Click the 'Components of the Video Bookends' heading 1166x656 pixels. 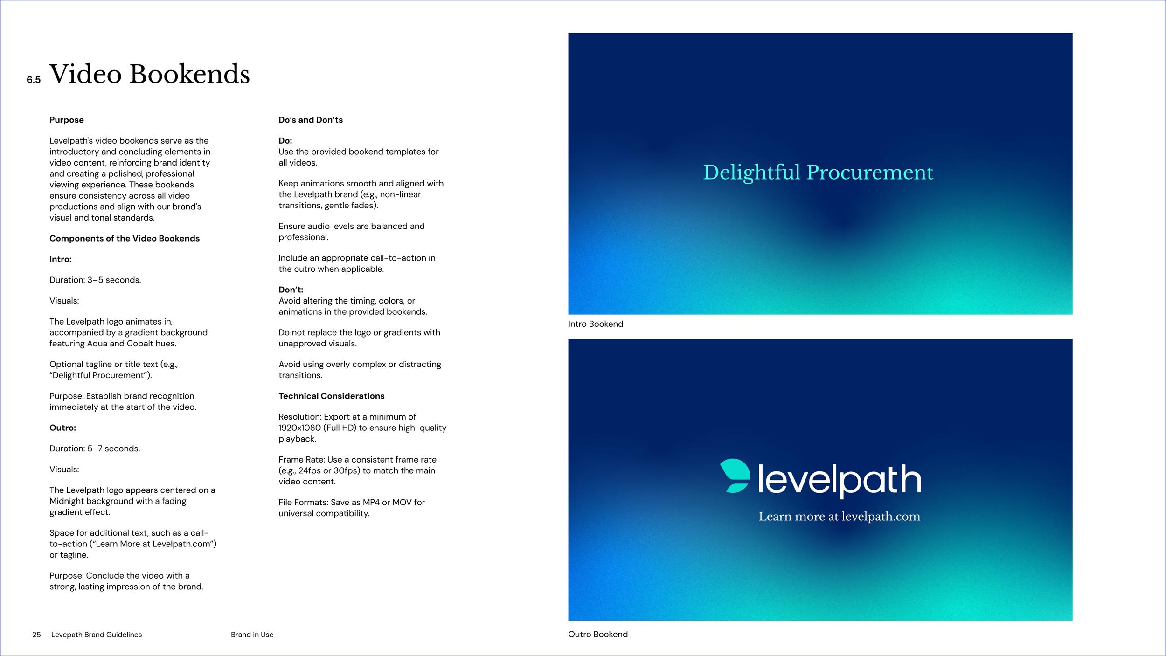125,238
